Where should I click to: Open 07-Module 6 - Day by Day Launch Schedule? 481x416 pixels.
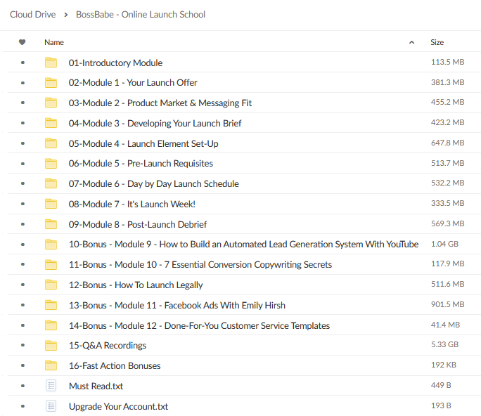tap(153, 183)
